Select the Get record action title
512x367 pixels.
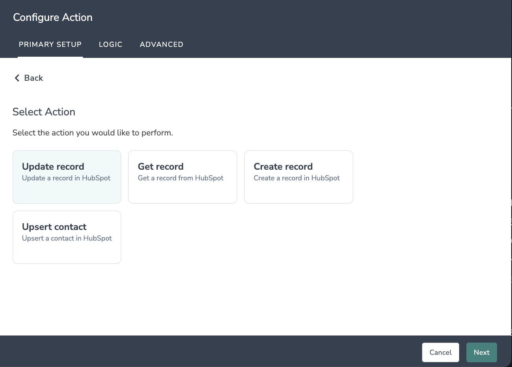click(x=160, y=167)
